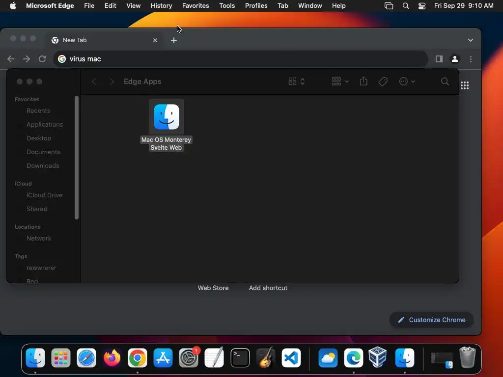The image size is (503, 377).
Task: Open System Settings in the dock
Action: (189, 358)
